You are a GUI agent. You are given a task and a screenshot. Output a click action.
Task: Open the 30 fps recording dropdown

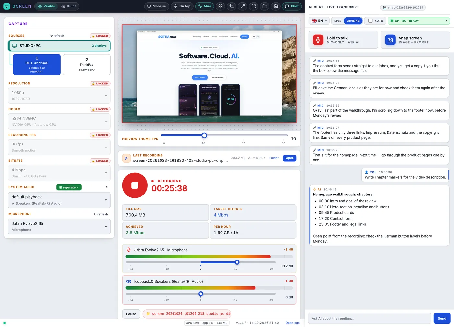(59, 147)
